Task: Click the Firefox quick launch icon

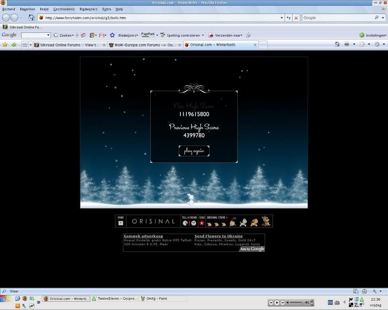Action: coord(25,298)
